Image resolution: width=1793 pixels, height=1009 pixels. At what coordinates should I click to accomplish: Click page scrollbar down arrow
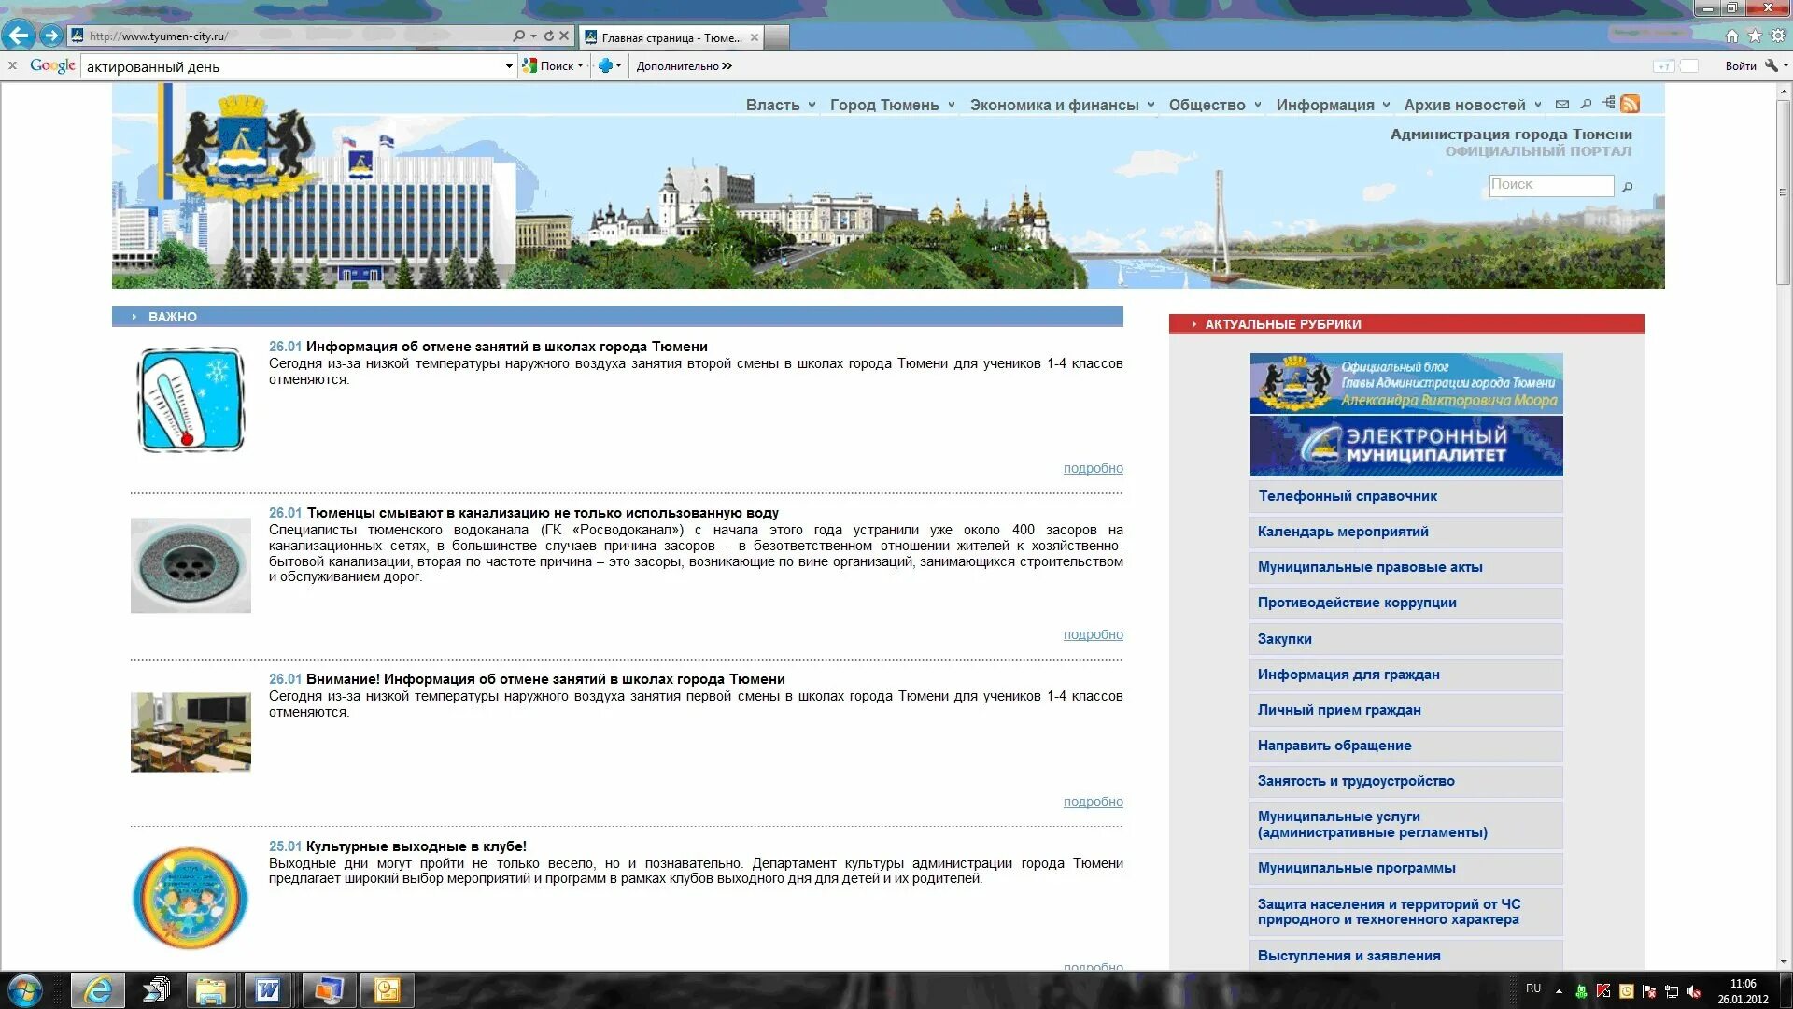1784,962
